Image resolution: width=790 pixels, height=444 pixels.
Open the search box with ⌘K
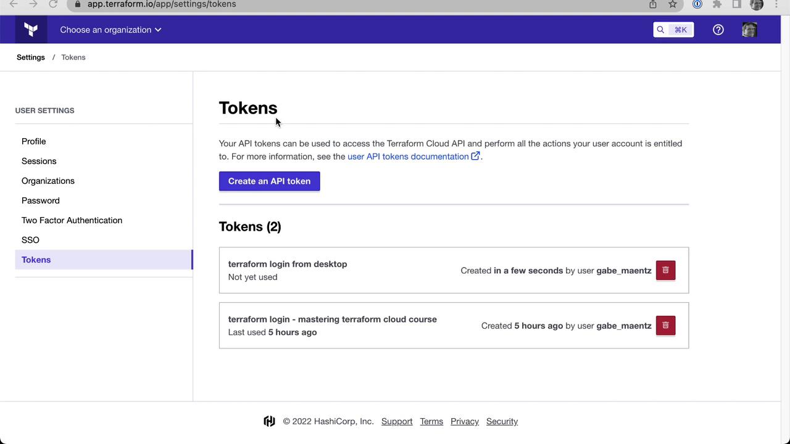coord(673,30)
